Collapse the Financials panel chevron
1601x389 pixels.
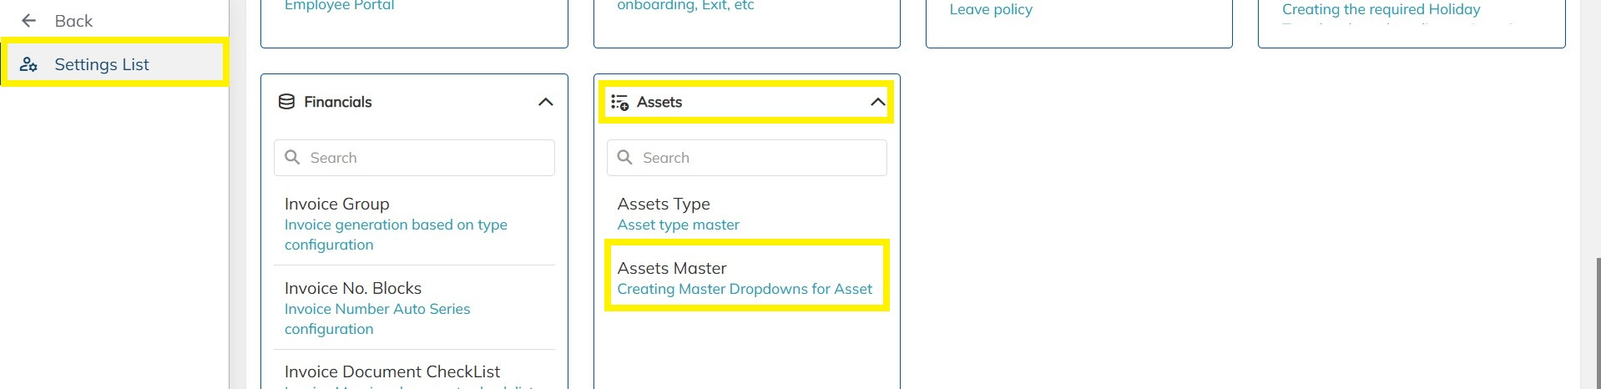click(545, 102)
